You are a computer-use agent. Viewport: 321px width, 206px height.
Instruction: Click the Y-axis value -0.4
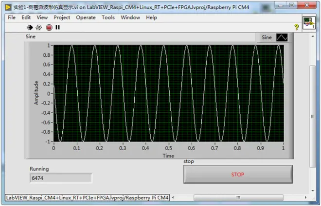tap(46, 113)
